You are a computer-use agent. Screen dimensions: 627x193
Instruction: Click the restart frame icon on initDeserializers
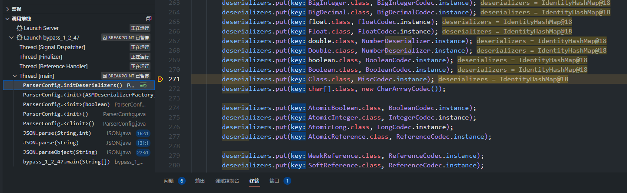143,86
